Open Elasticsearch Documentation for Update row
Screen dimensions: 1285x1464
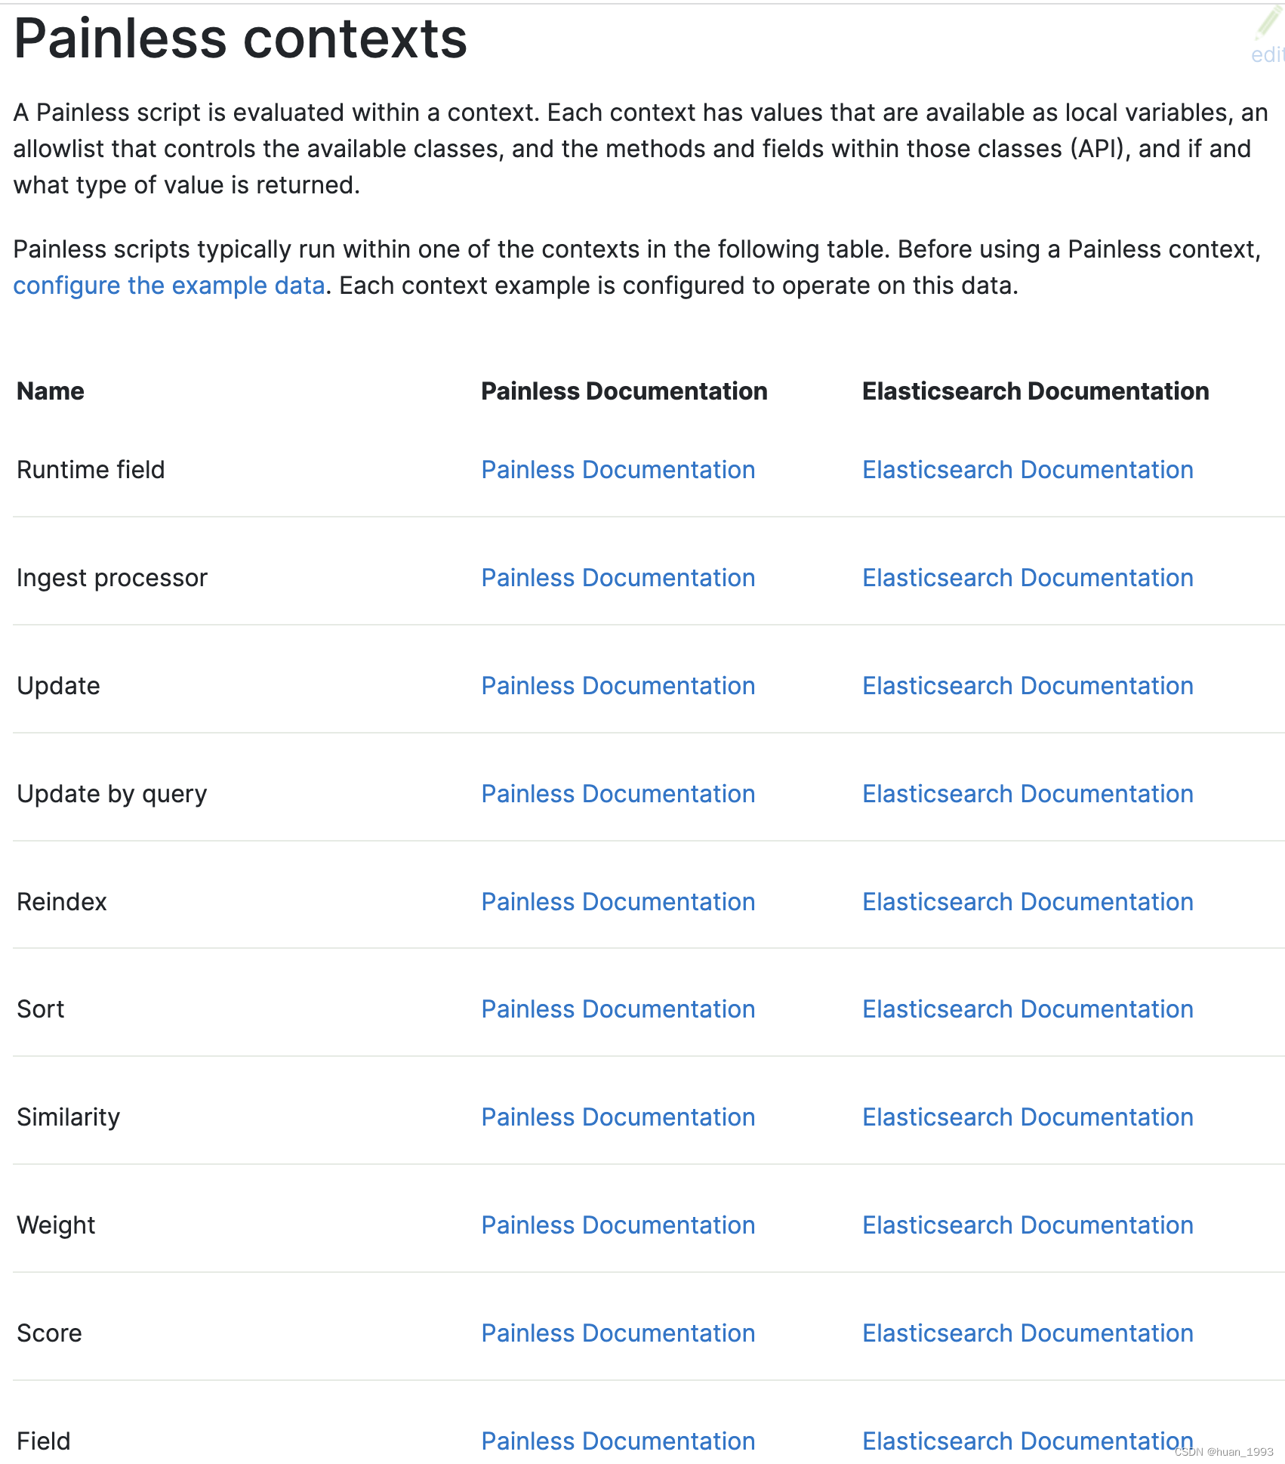(1027, 686)
